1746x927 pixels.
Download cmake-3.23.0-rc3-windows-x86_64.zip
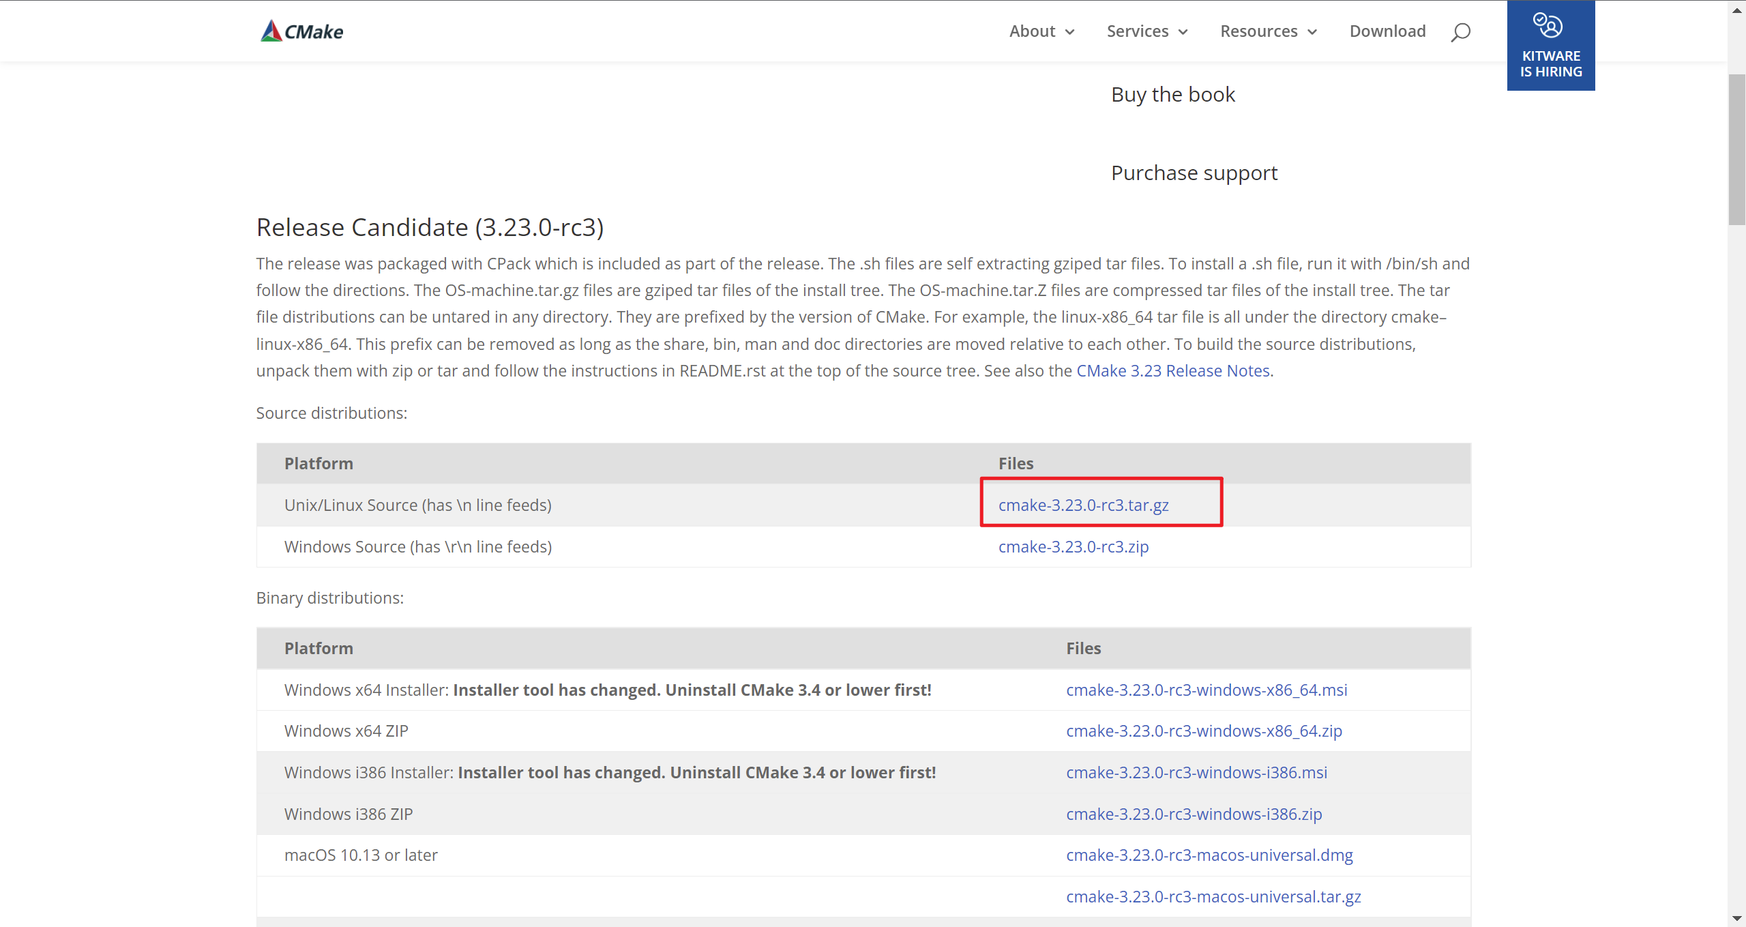click(x=1204, y=731)
